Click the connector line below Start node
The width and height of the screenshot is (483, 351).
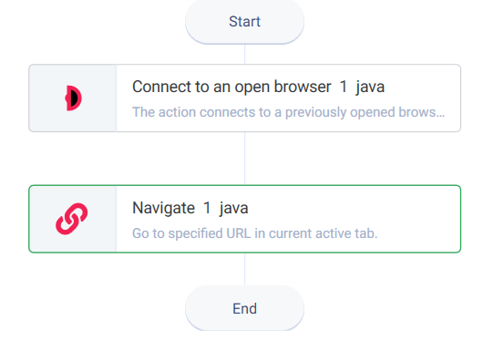tap(244, 54)
